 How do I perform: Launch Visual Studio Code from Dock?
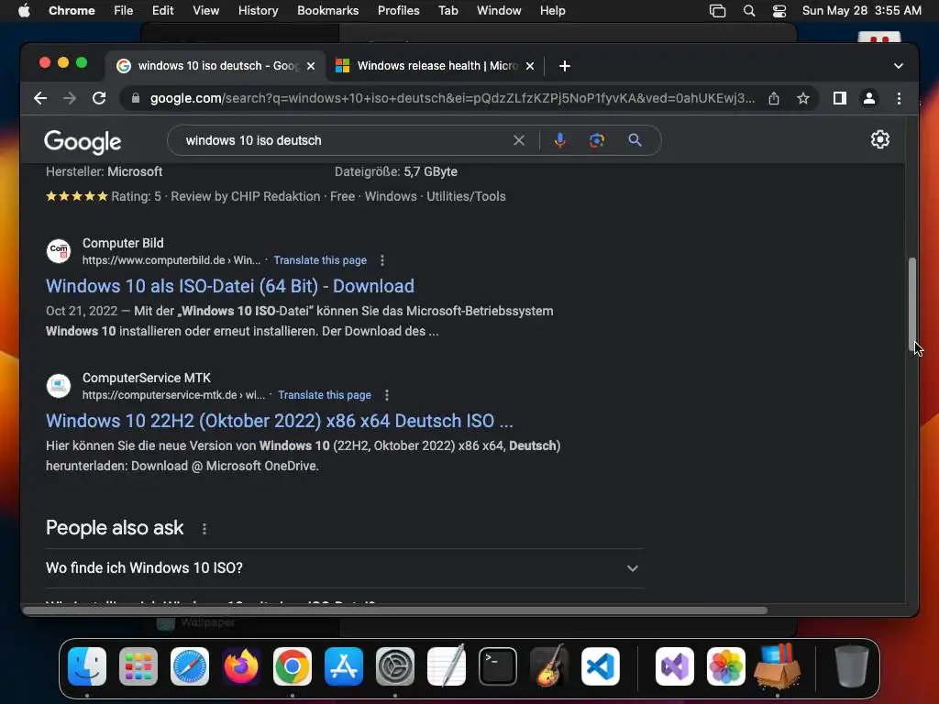600,666
